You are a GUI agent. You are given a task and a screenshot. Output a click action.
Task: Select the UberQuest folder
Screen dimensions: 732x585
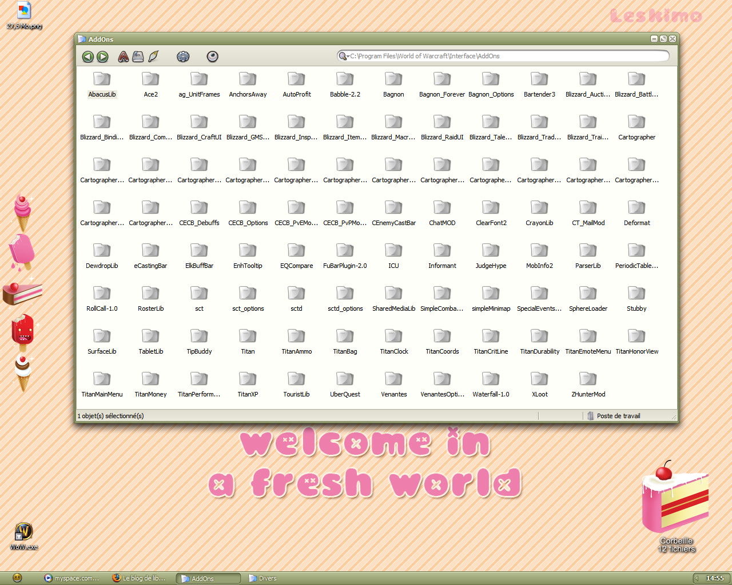tap(345, 385)
